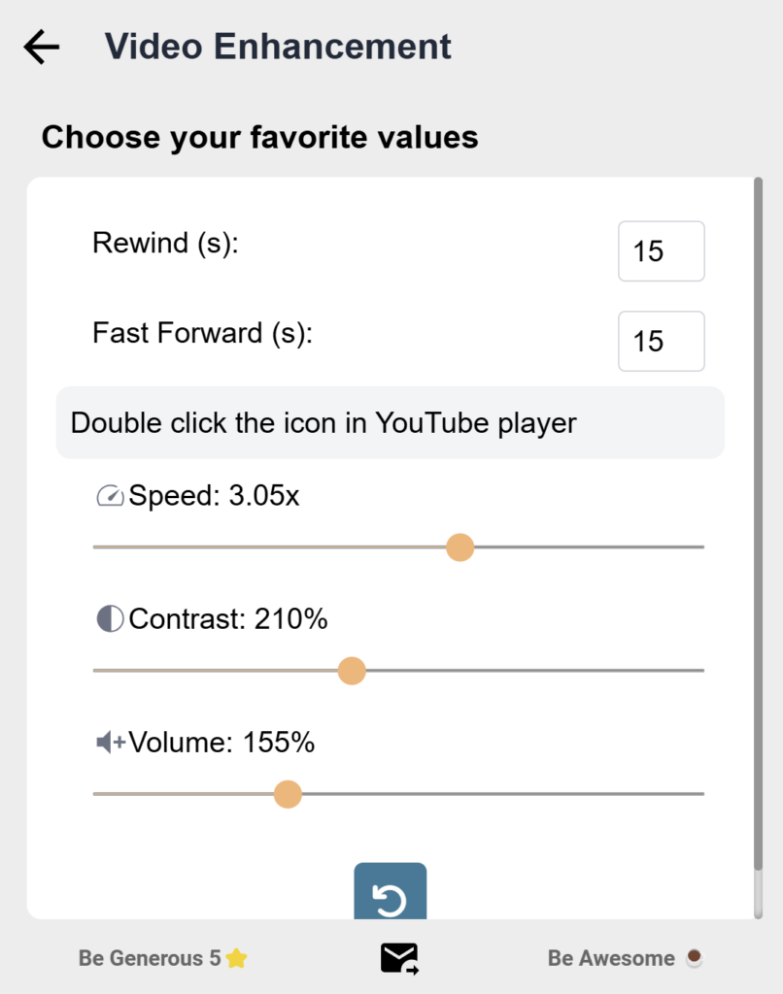Focus the Rewind seconds input field
The width and height of the screenshot is (783, 994).
(662, 251)
